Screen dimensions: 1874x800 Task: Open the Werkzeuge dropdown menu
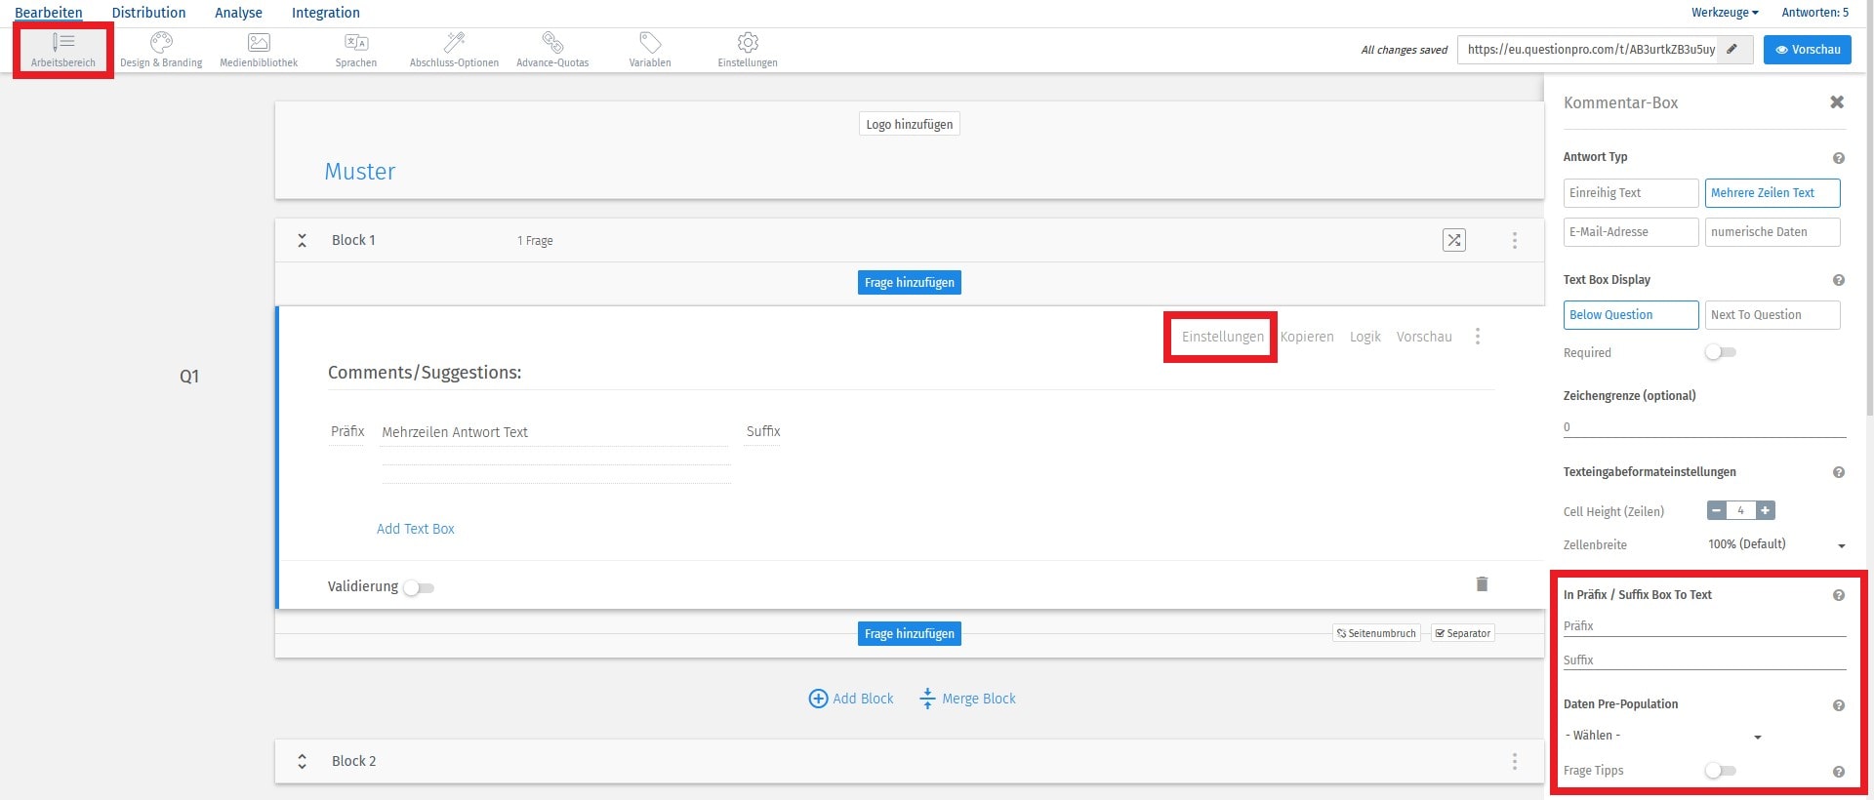point(1725,13)
